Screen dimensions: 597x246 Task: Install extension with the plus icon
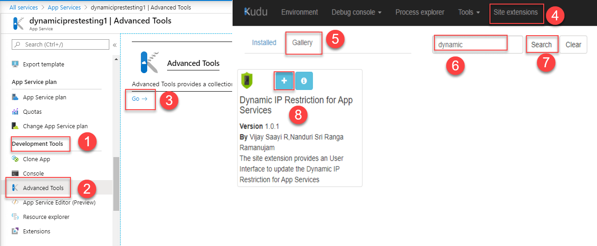tap(285, 80)
